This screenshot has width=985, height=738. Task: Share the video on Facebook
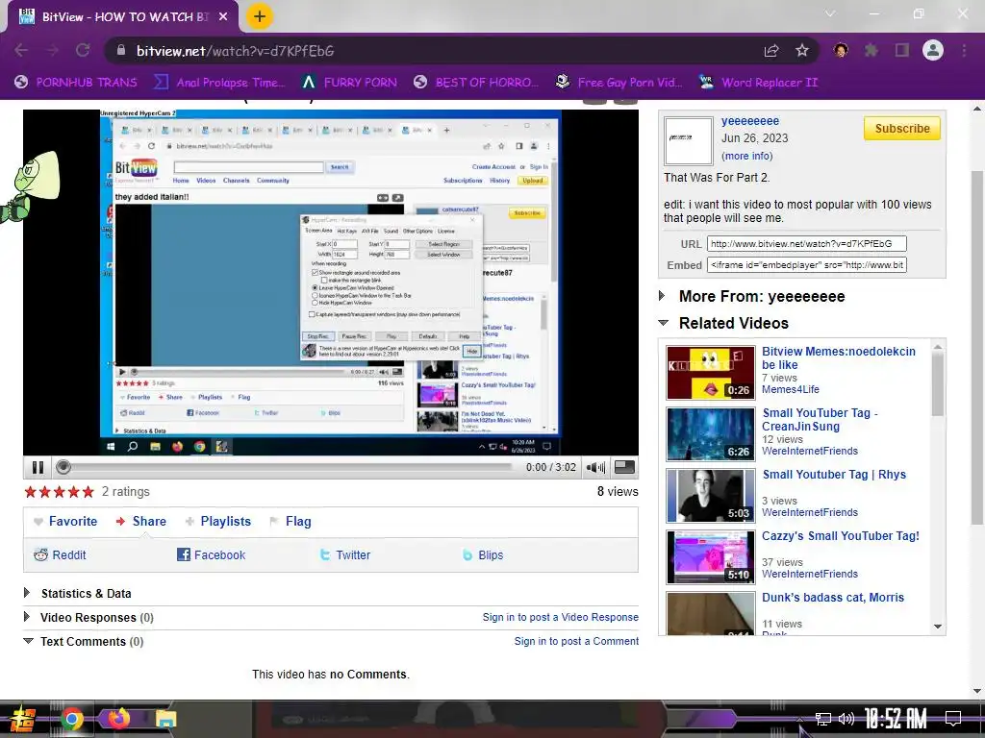coord(211,554)
